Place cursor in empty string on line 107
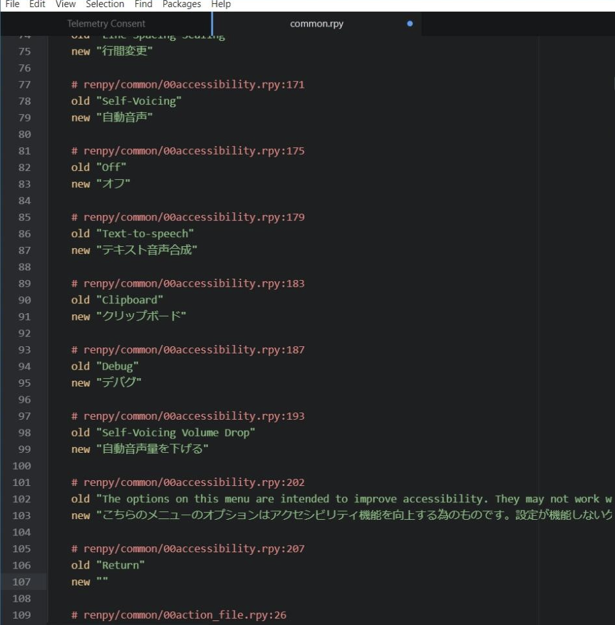Screen dimensions: 615x625 pos(102,581)
